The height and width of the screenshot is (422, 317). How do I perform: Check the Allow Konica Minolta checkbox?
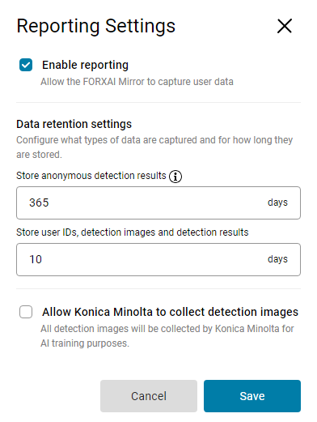coord(26,312)
